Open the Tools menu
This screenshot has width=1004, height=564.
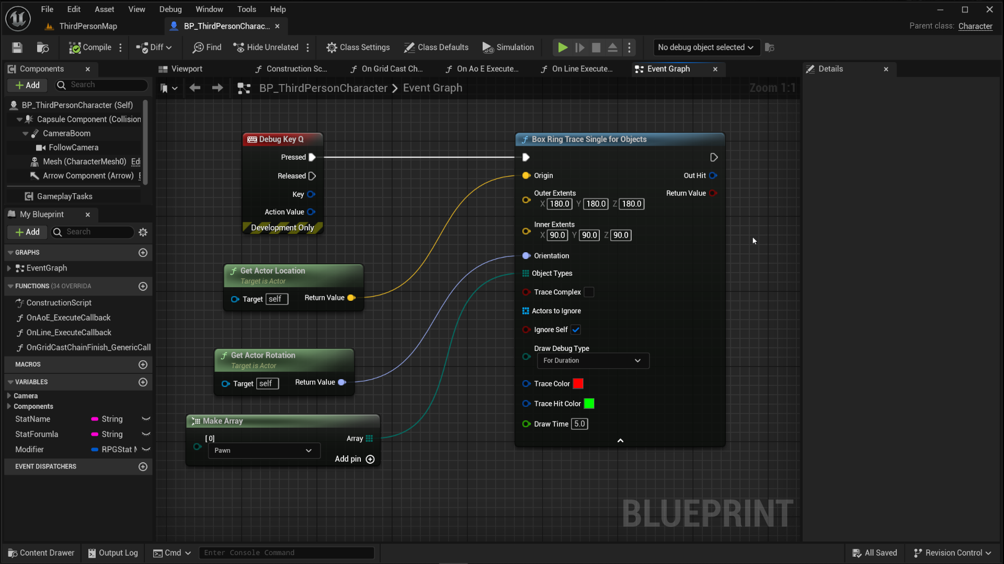coord(246,9)
